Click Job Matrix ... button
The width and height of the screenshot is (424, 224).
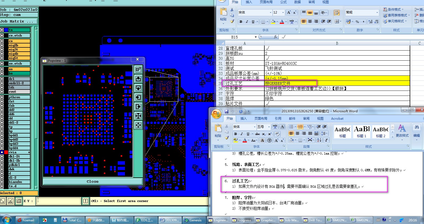pyautogui.click(x=19, y=21)
